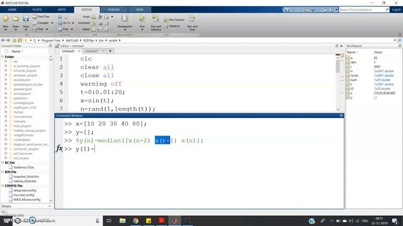Go back using the address bar arrow

pos(3,40)
